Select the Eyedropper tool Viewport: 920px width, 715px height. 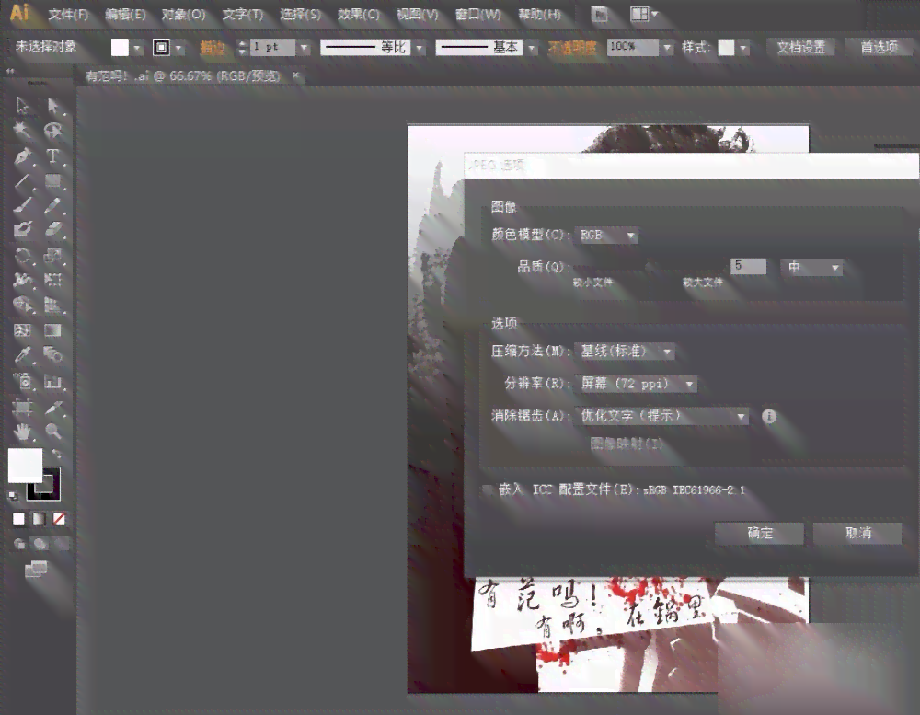pyautogui.click(x=22, y=355)
